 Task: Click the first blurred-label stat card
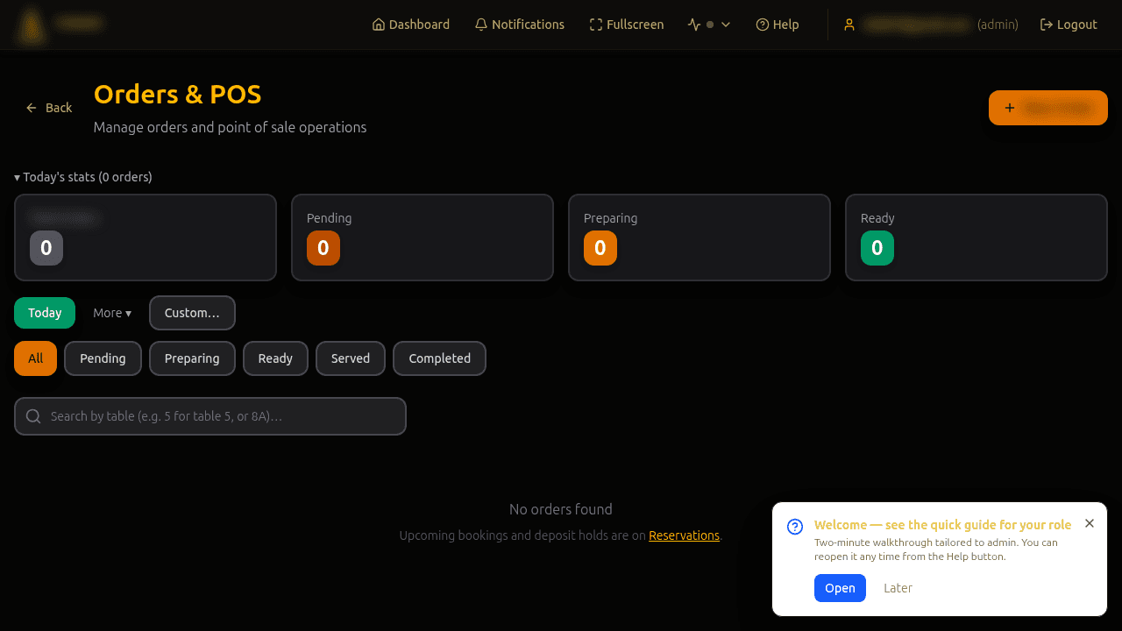(146, 238)
